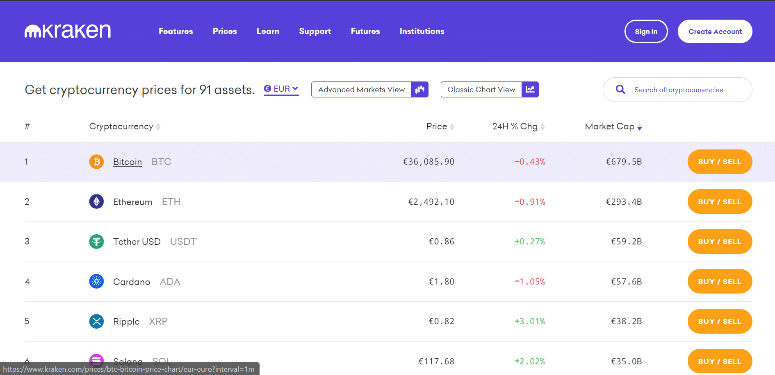Sort by Market Cap column arrows
The width and height of the screenshot is (775, 375).
click(x=639, y=127)
